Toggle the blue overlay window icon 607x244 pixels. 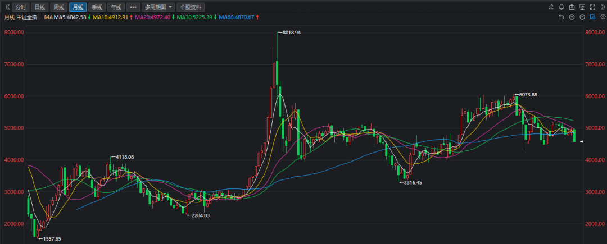pyautogui.click(x=592, y=17)
